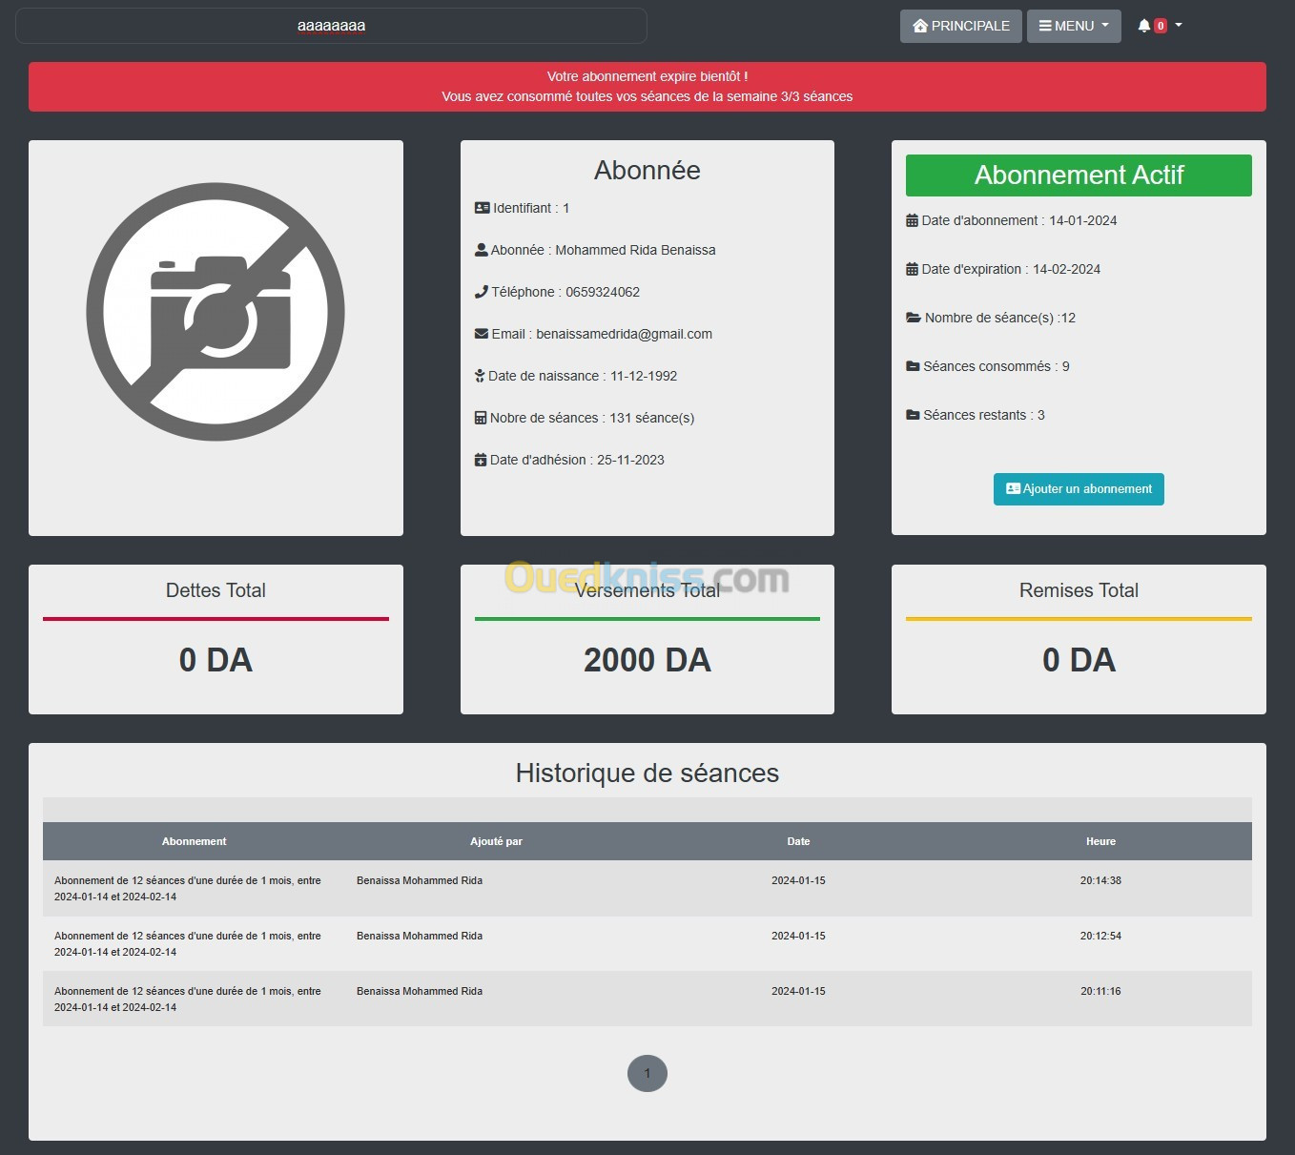Click the folder icon beside Séances restants
The image size is (1295, 1155).
[x=913, y=415]
